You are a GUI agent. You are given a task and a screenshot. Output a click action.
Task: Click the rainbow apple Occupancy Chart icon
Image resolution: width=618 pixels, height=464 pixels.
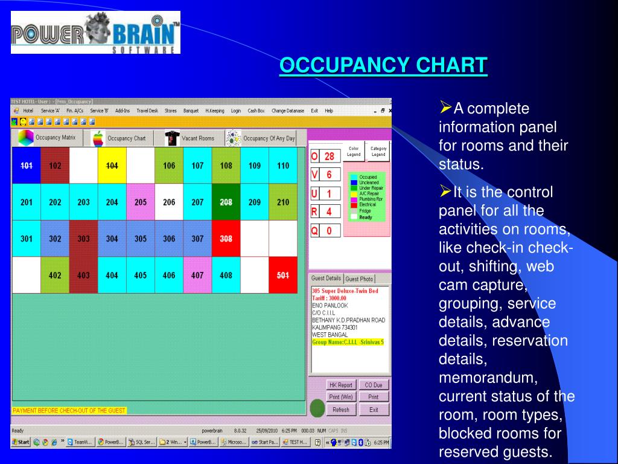coord(98,138)
